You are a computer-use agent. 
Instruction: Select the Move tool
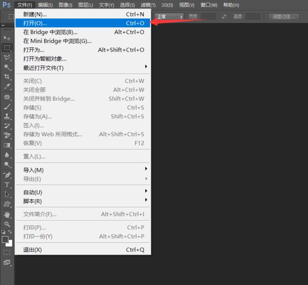click(x=7, y=38)
